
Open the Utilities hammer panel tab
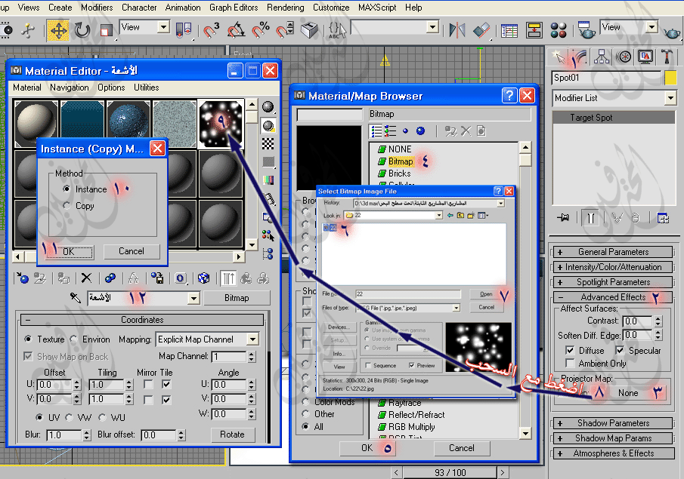click(x=667, y=57)
